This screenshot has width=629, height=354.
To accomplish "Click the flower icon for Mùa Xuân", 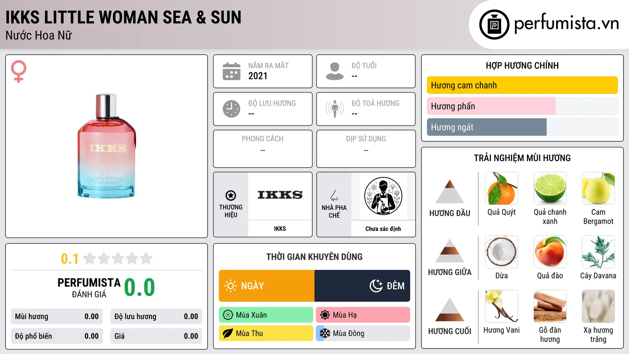I will pyautogui.click(x=228, y=315).
